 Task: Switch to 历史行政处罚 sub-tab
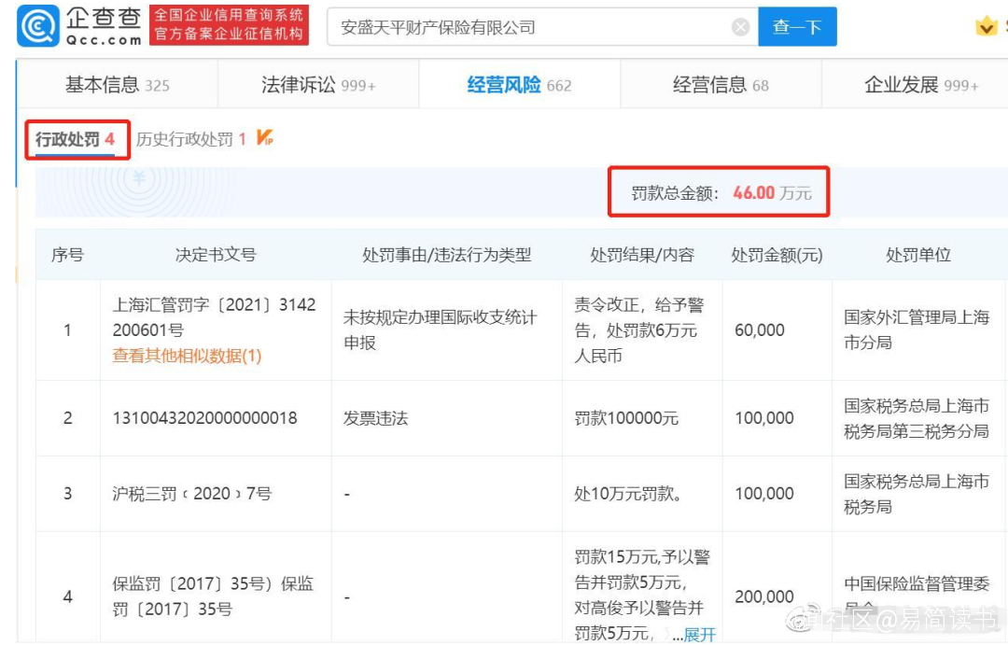[x=191, y=139]
